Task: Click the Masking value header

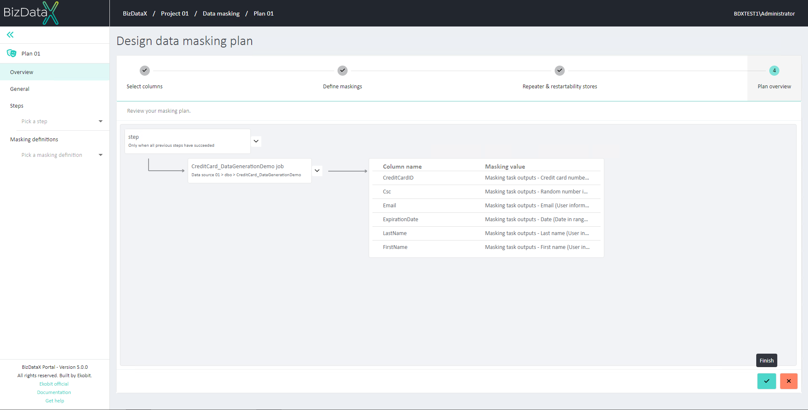Action: (x=505, y=167)
